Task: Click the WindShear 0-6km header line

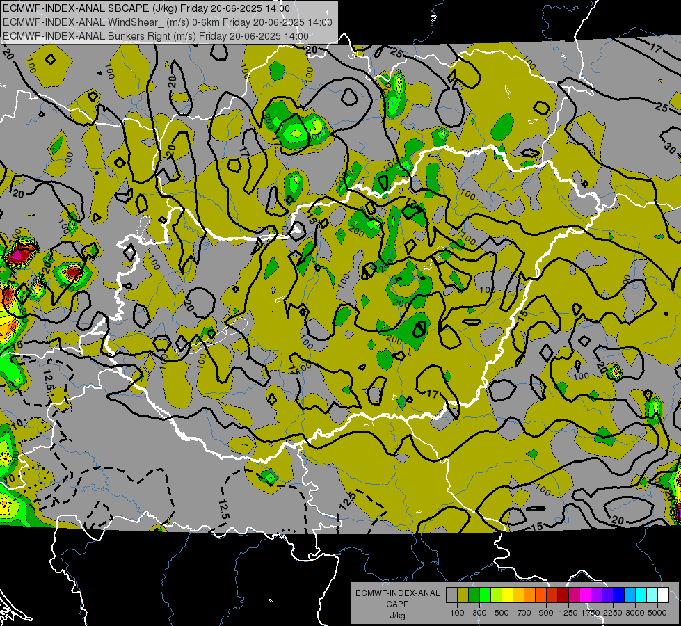Action: [168, 22]
